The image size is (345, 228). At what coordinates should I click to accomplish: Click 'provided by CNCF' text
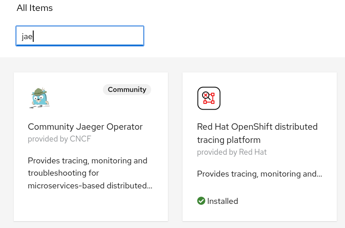click(x=60, y=139)
